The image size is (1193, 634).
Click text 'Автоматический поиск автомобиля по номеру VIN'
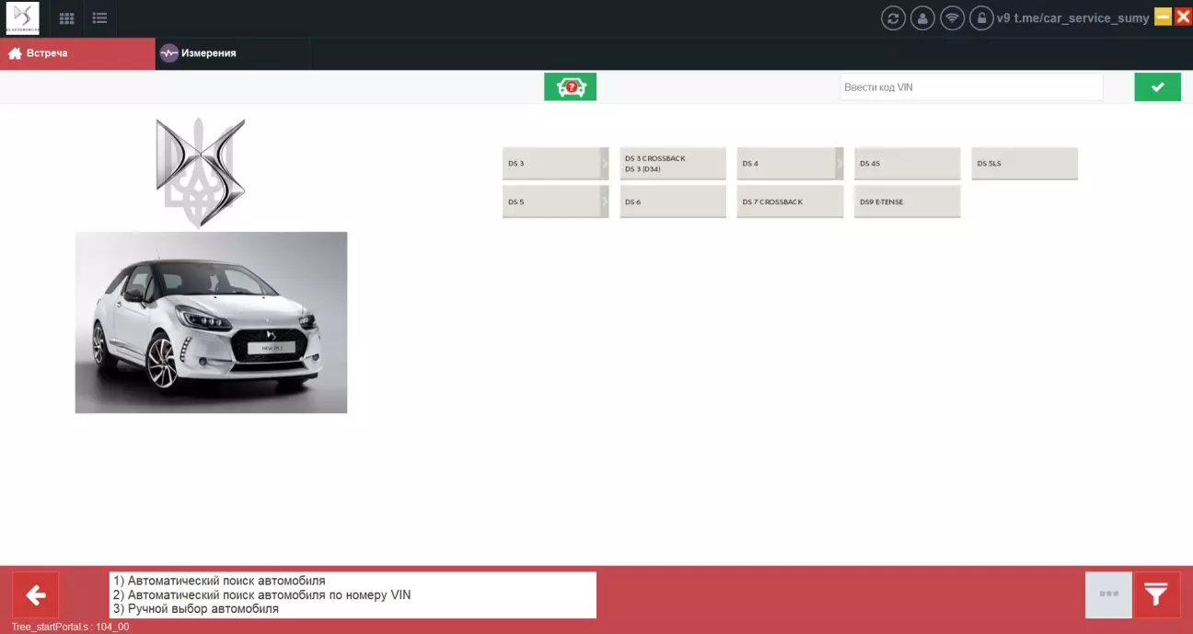point(270,595)
